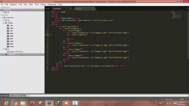Expand the css folder
Screen dimensions: 189x106
pyautogui.click(x=4, y=20)
